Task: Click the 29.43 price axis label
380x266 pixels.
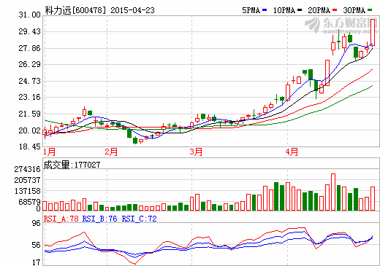Action: 30,31
